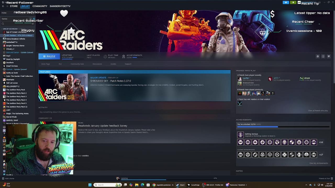Open CurseForge from the taskbar
The image size is (335, 188).
194,185
